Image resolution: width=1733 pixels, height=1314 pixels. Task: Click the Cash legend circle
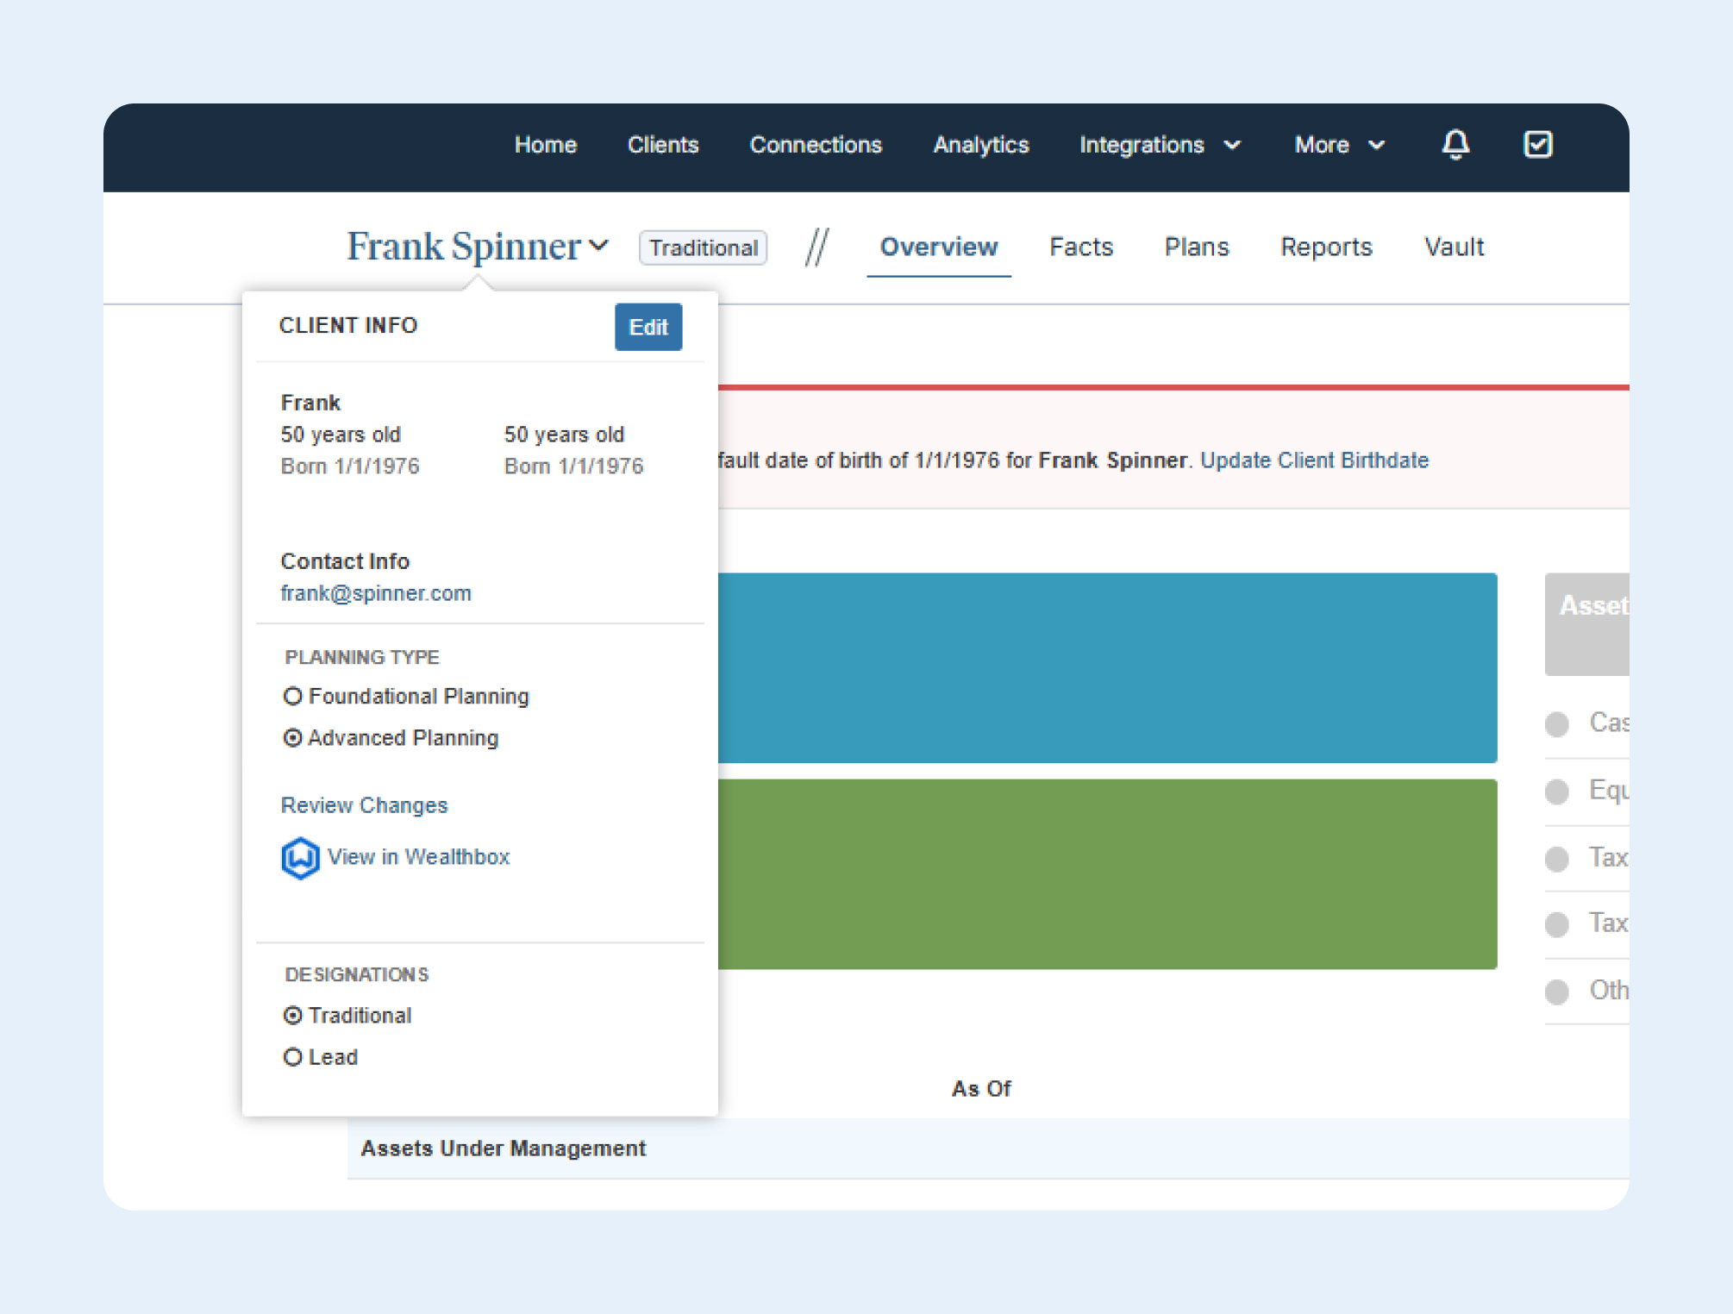(1557, 723)
